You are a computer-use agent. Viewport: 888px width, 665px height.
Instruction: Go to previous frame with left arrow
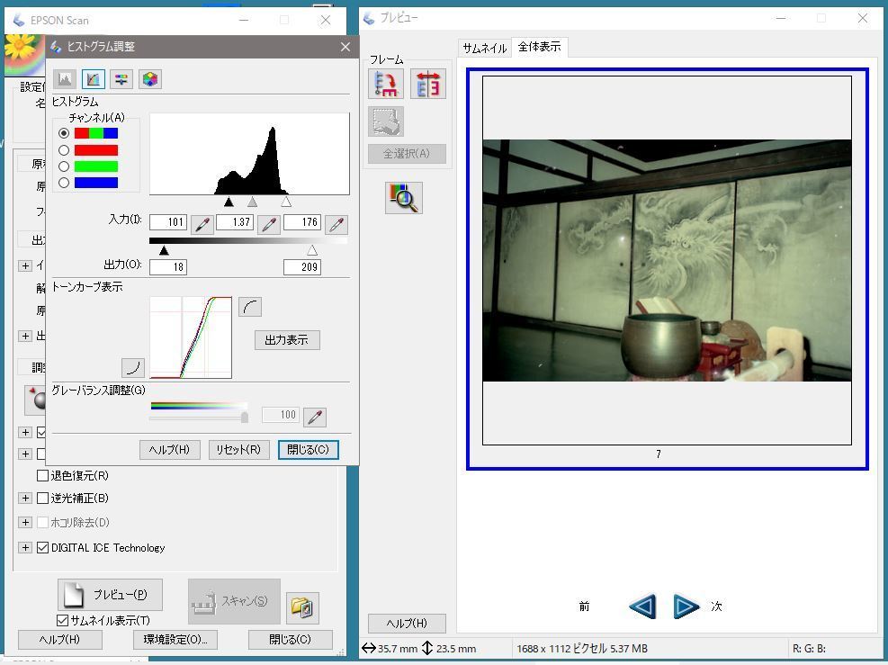(642, 607)
